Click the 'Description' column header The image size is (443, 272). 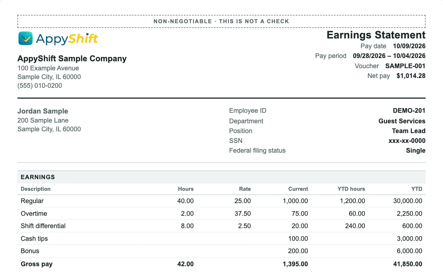pos(36,189)
